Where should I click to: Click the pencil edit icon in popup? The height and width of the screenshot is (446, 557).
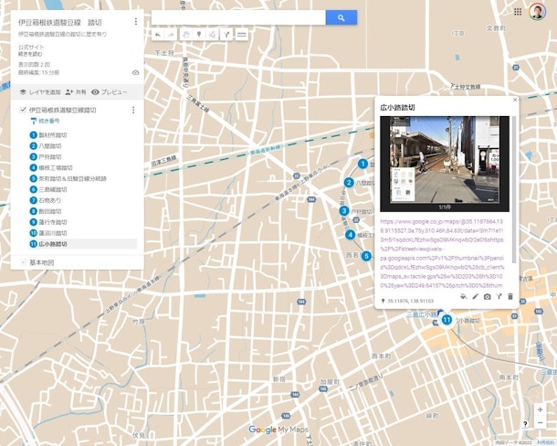tap(475, 297)
